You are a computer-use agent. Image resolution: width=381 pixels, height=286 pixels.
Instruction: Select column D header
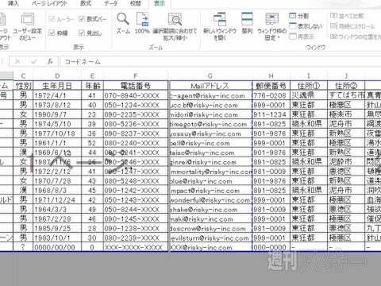pyautogui.click(x=57, y=76)
